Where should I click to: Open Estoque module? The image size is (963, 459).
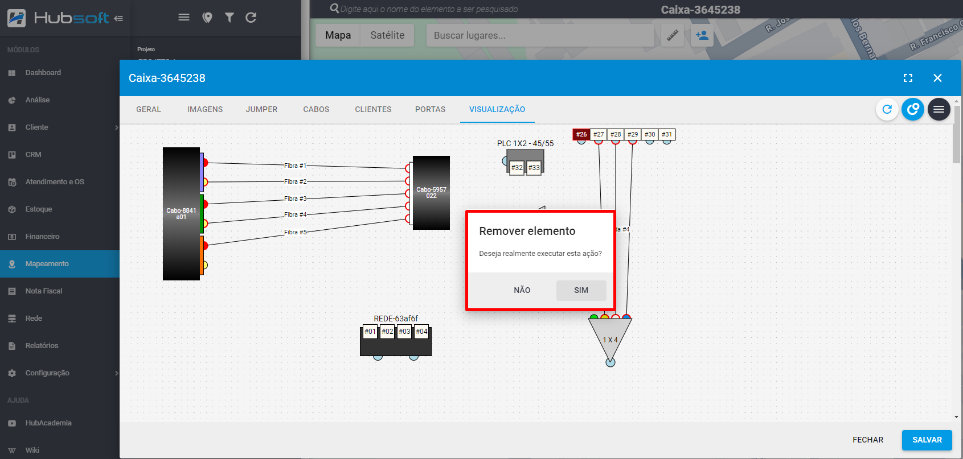pyautogui.click(x=60, y=209)
